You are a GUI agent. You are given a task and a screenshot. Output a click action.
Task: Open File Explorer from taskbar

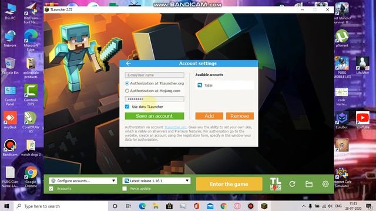point(156,206)
